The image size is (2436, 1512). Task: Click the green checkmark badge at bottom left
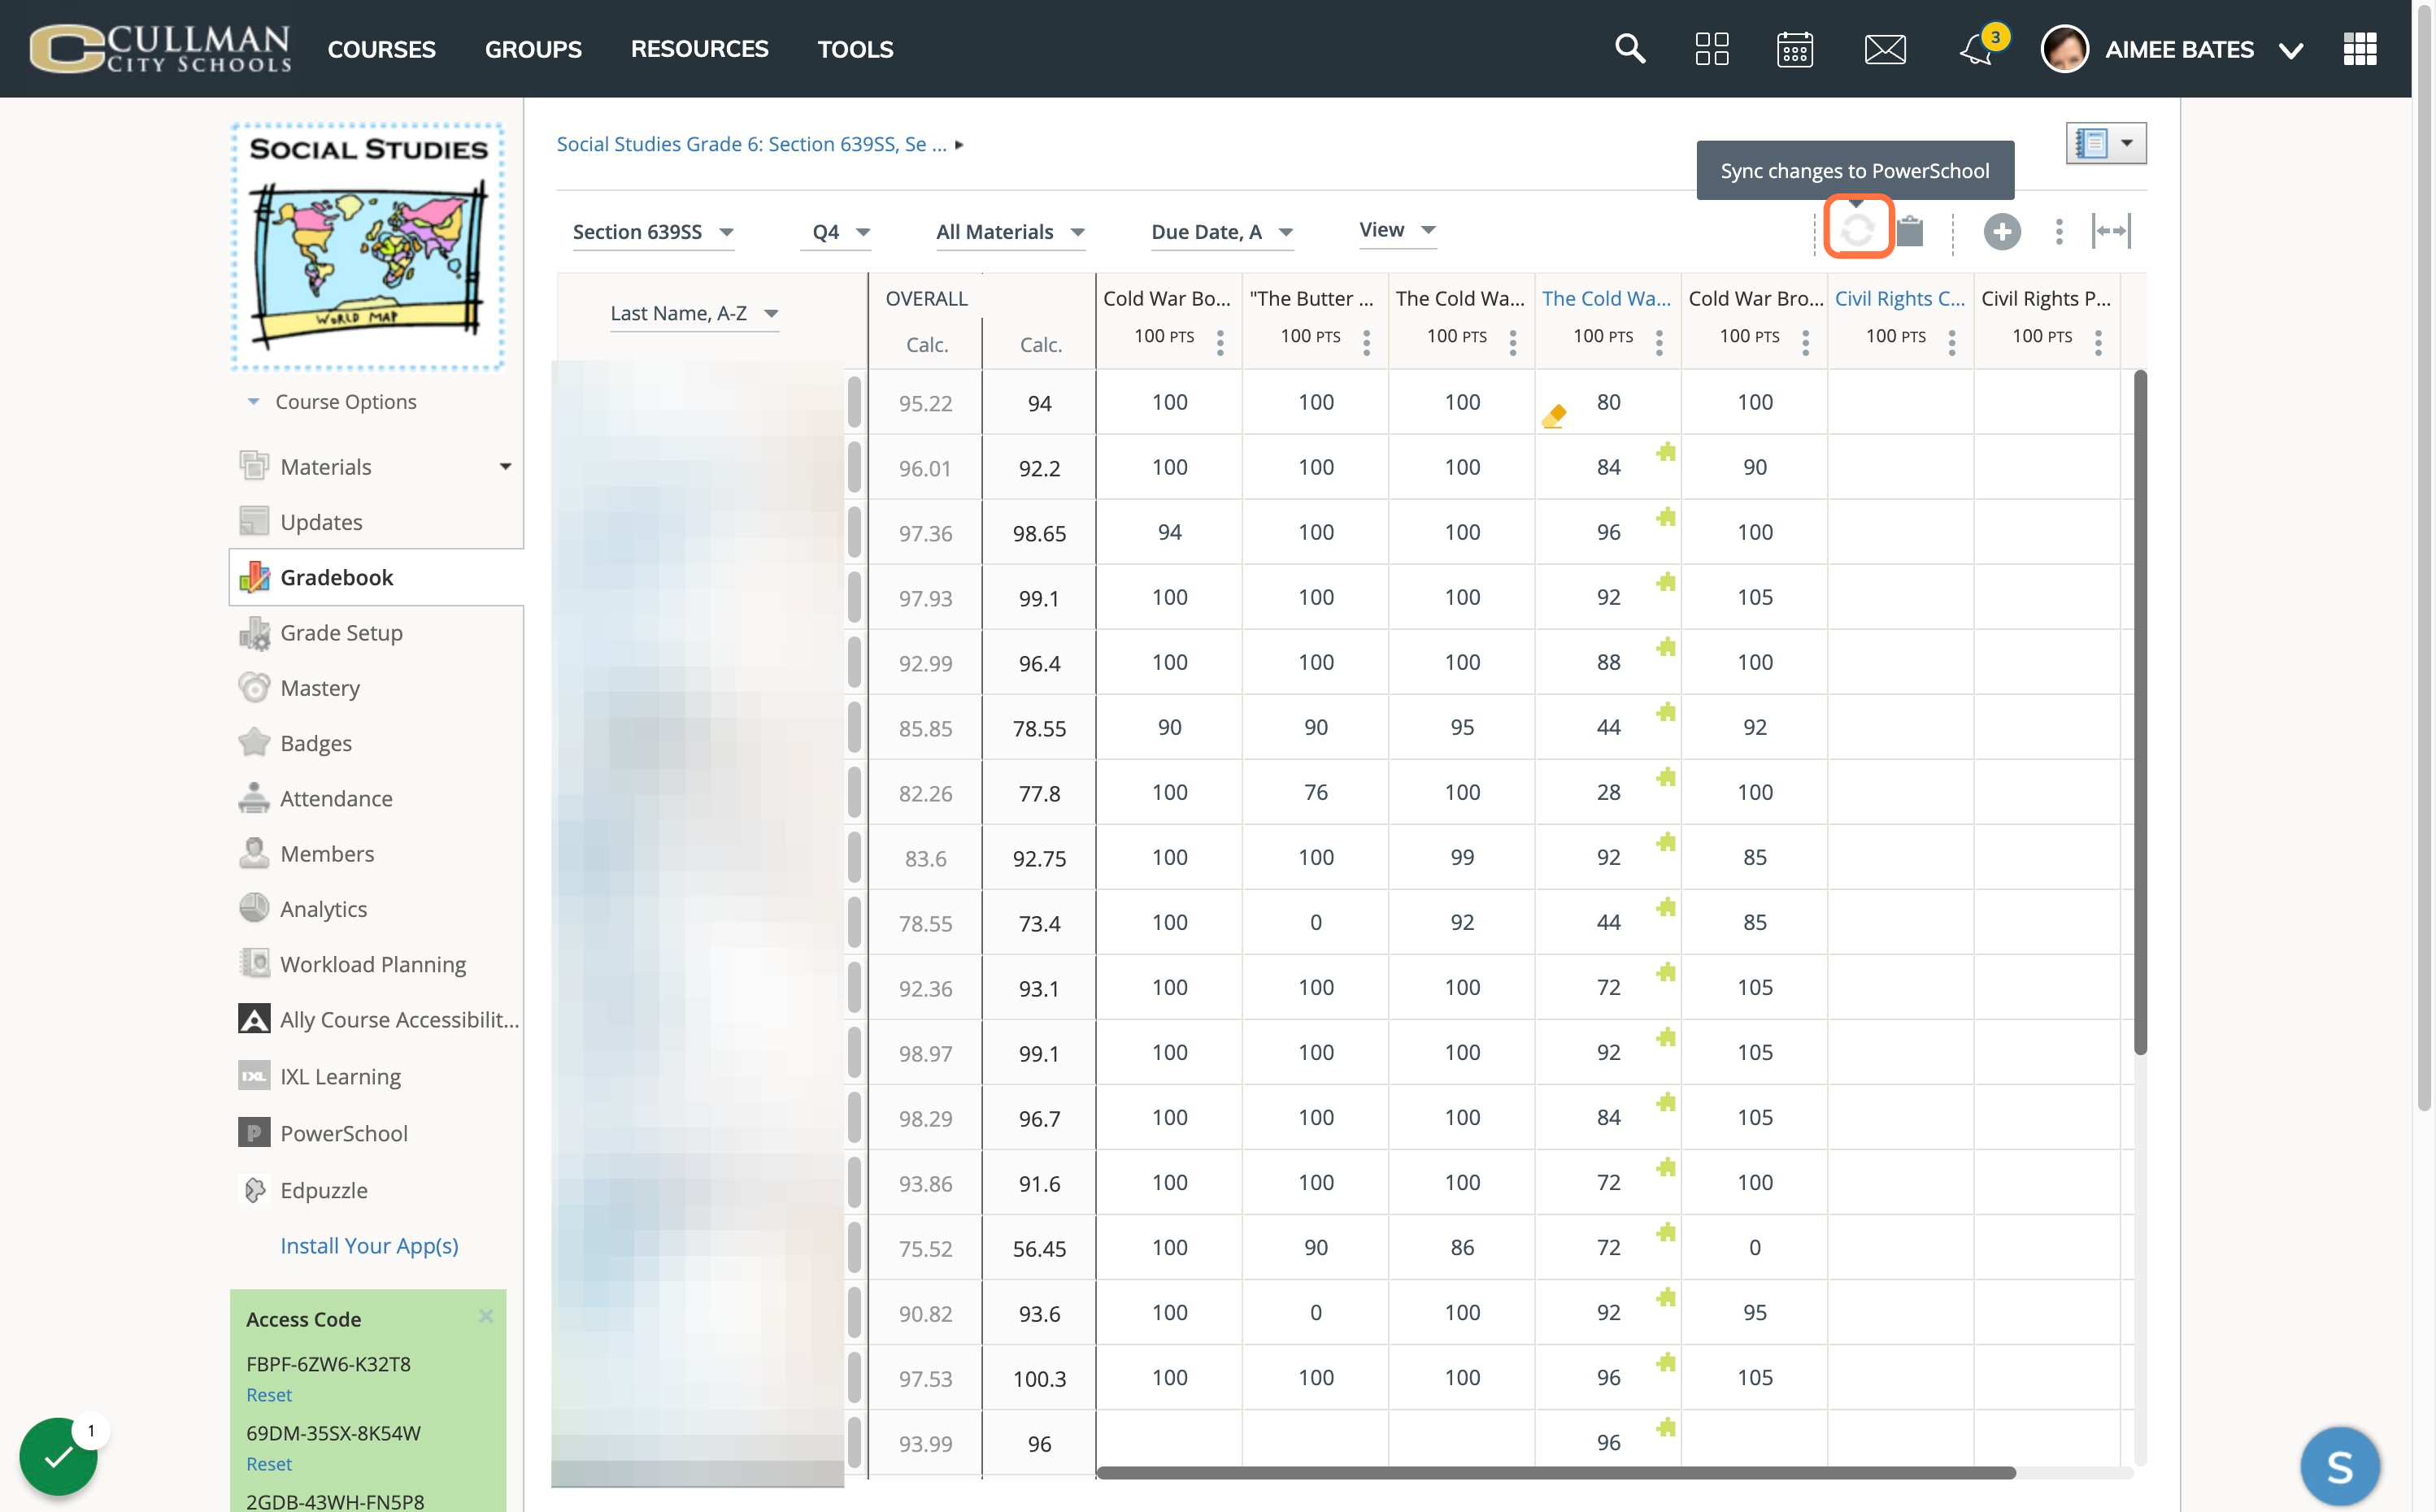58,1456
